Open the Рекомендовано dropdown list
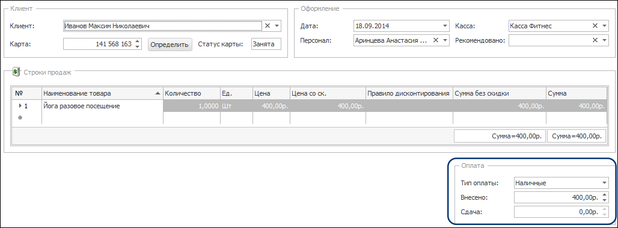Image resolution: width=618 pixels, height=228 pixels. click(x=605, y=40)
